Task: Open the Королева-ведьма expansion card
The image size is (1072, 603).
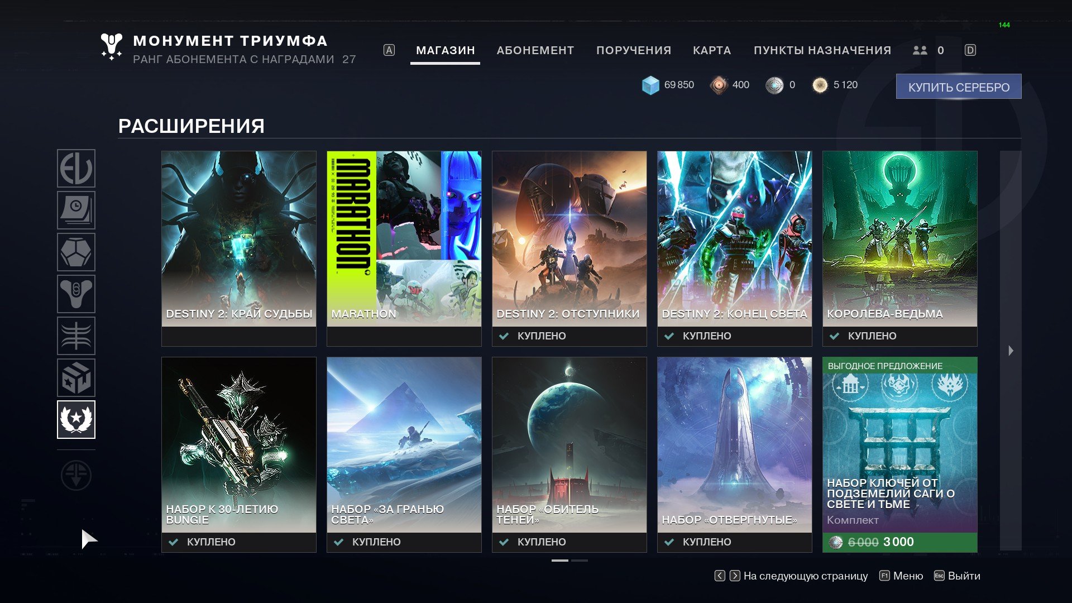Action: (x=900, y=248)
